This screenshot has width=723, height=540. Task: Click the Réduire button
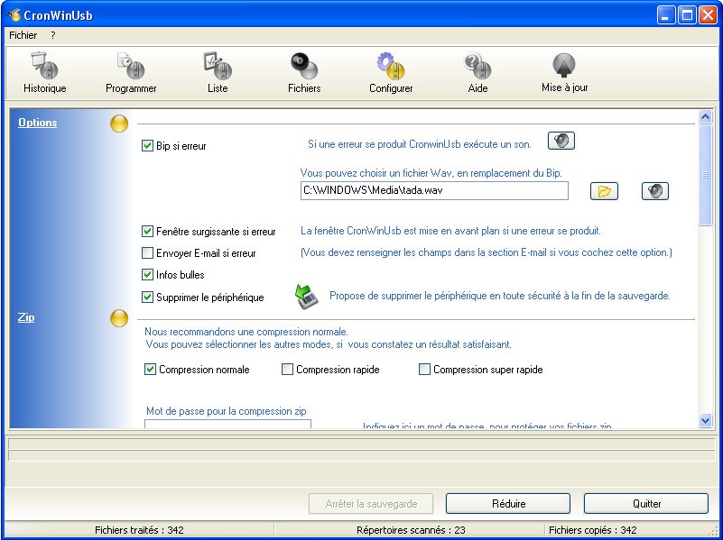[x=508, y=504]
